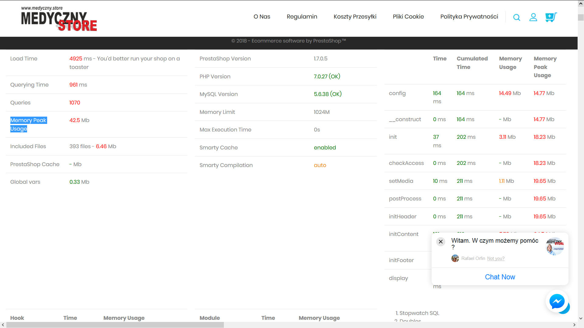Open the shopping cart icon
Screen dimensions: 584x328
coord(551,17)
